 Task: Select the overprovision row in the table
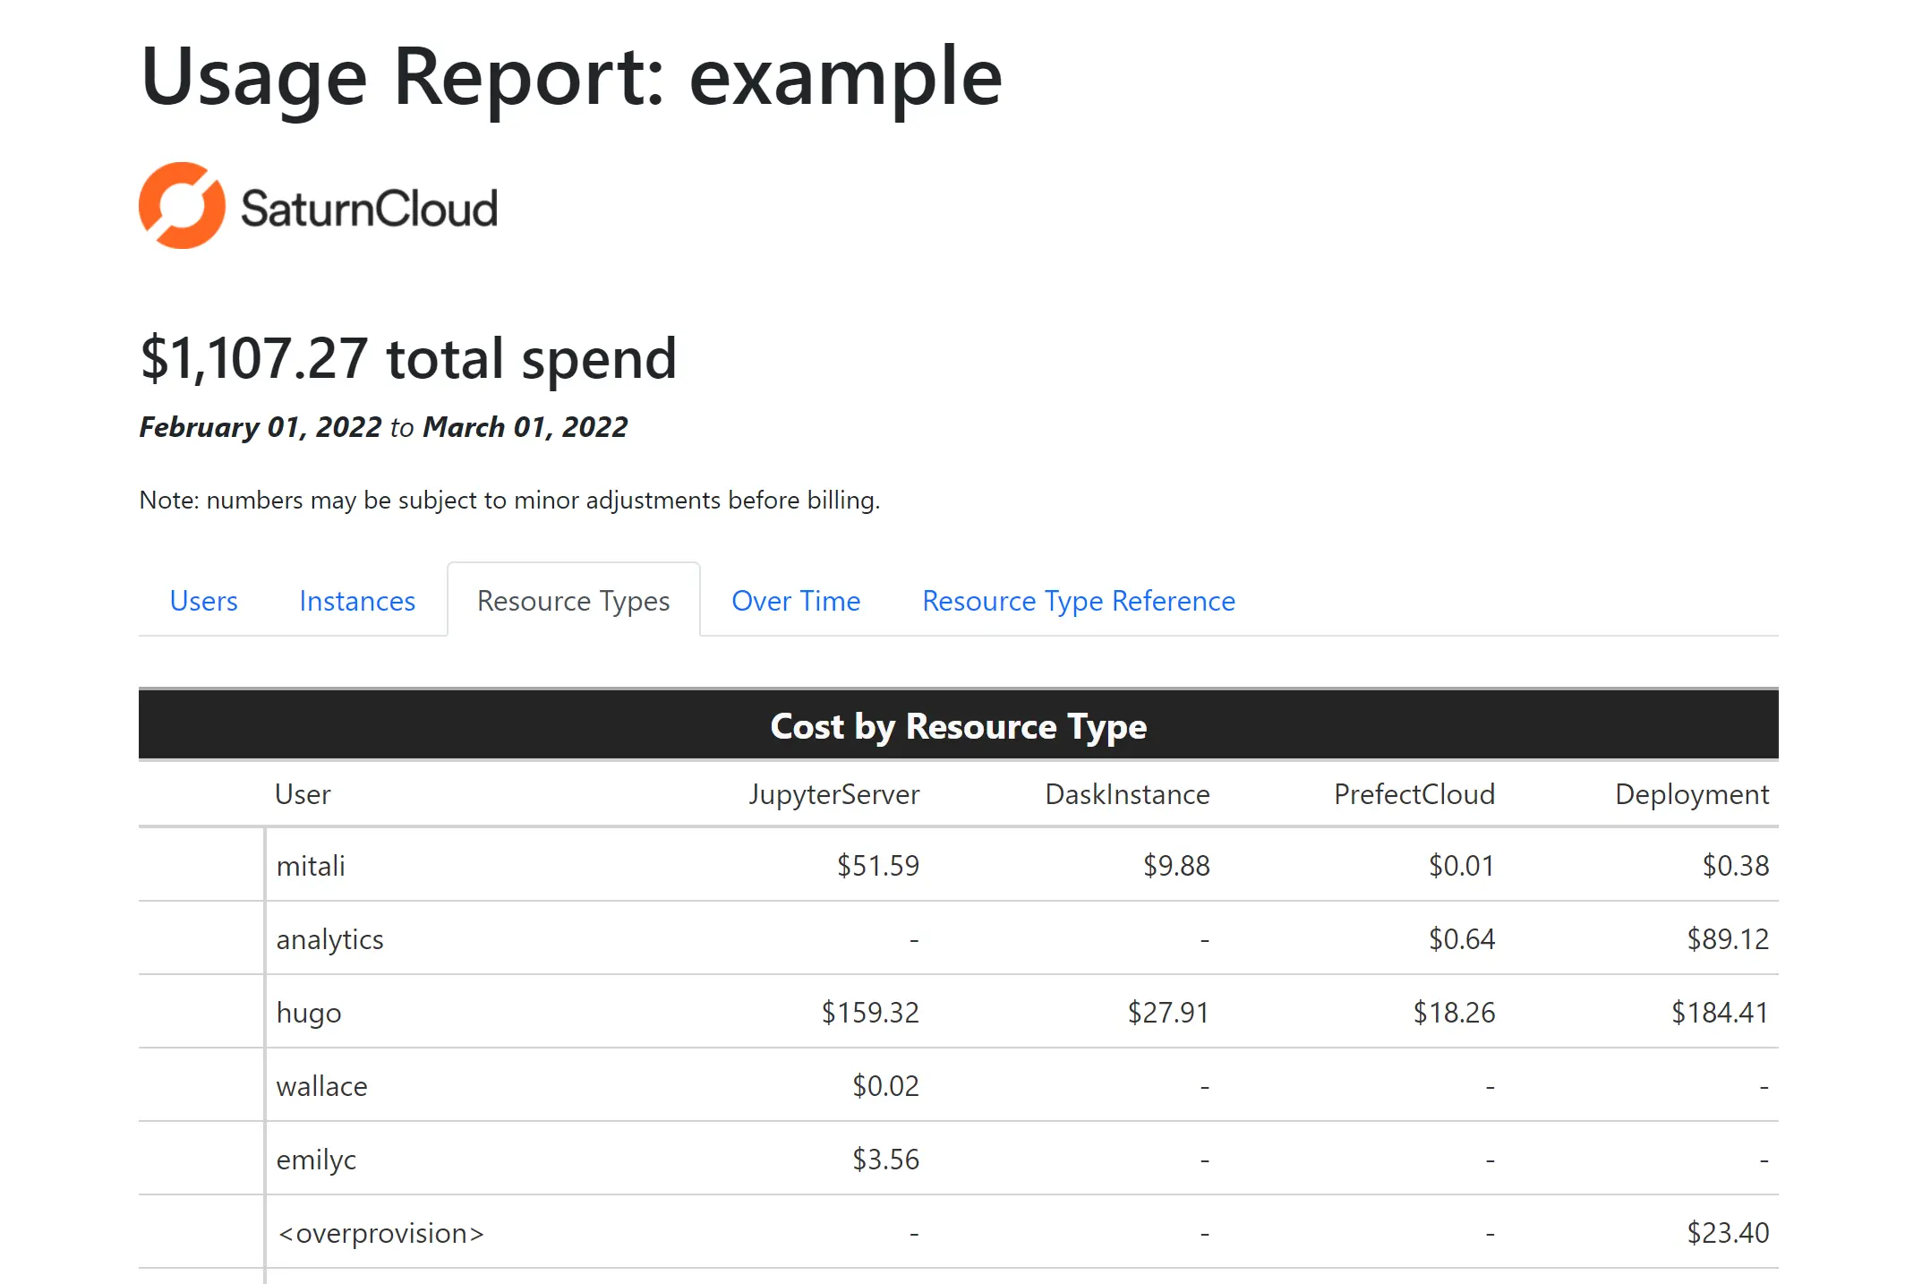[380, 1232]
